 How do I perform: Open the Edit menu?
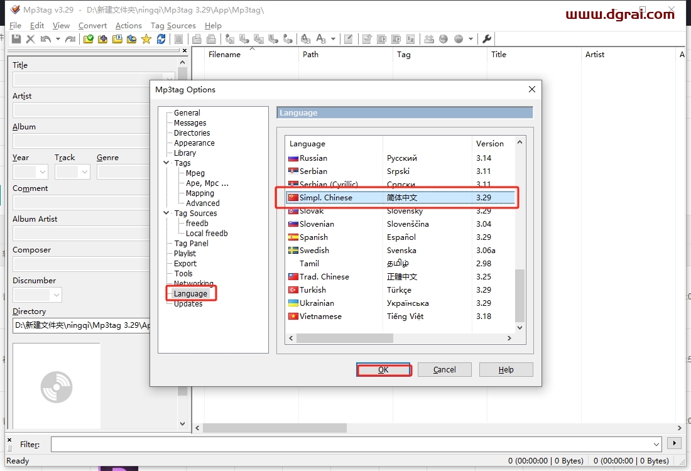tap(37, 26)
